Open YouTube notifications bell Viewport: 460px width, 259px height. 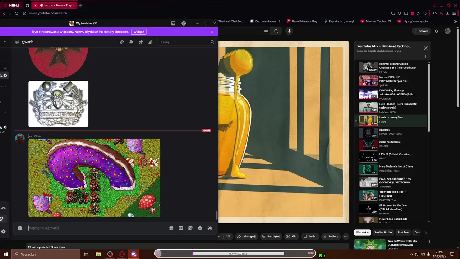point(436,31)
